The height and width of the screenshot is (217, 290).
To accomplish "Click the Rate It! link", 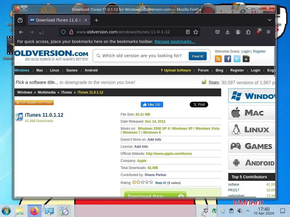I will point(161,183).
